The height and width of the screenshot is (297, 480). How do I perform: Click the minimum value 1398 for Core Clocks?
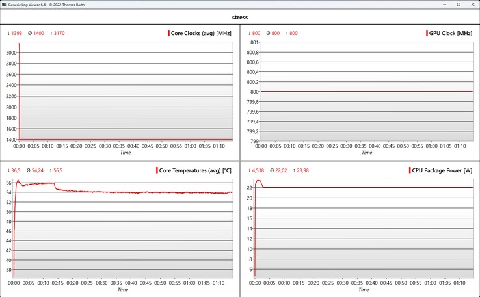(16, 33)
